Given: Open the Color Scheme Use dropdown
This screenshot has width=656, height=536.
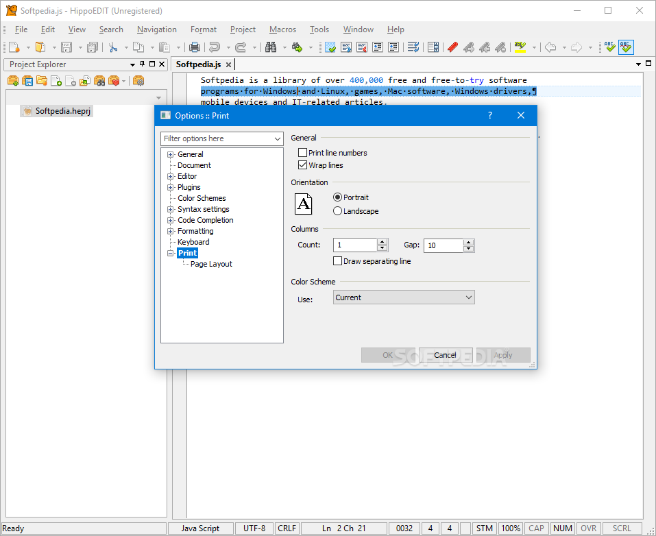Looking at the screenshot, I should pos(404,297).
